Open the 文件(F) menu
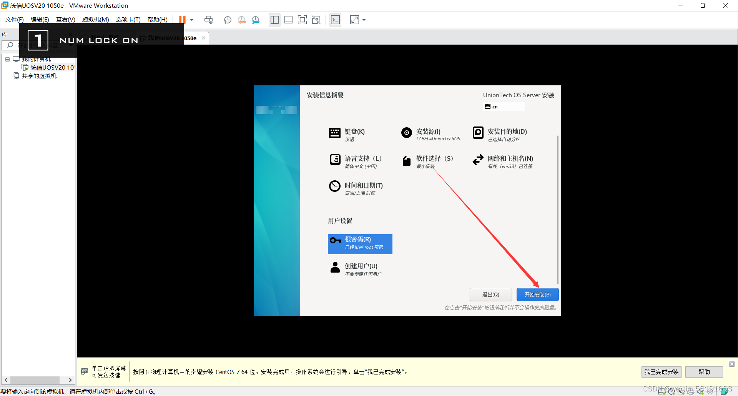The height and width of the screenshot is (396, 738). click(x=15, y=20)
